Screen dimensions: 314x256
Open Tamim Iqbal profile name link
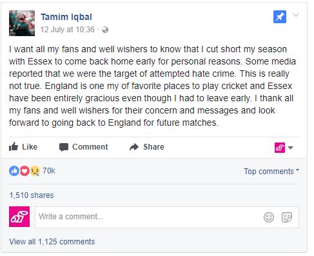click(66, 17)
